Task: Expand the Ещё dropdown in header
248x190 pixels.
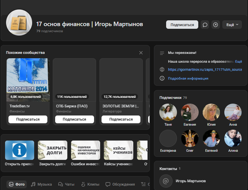Action: (x=232, y=25)
